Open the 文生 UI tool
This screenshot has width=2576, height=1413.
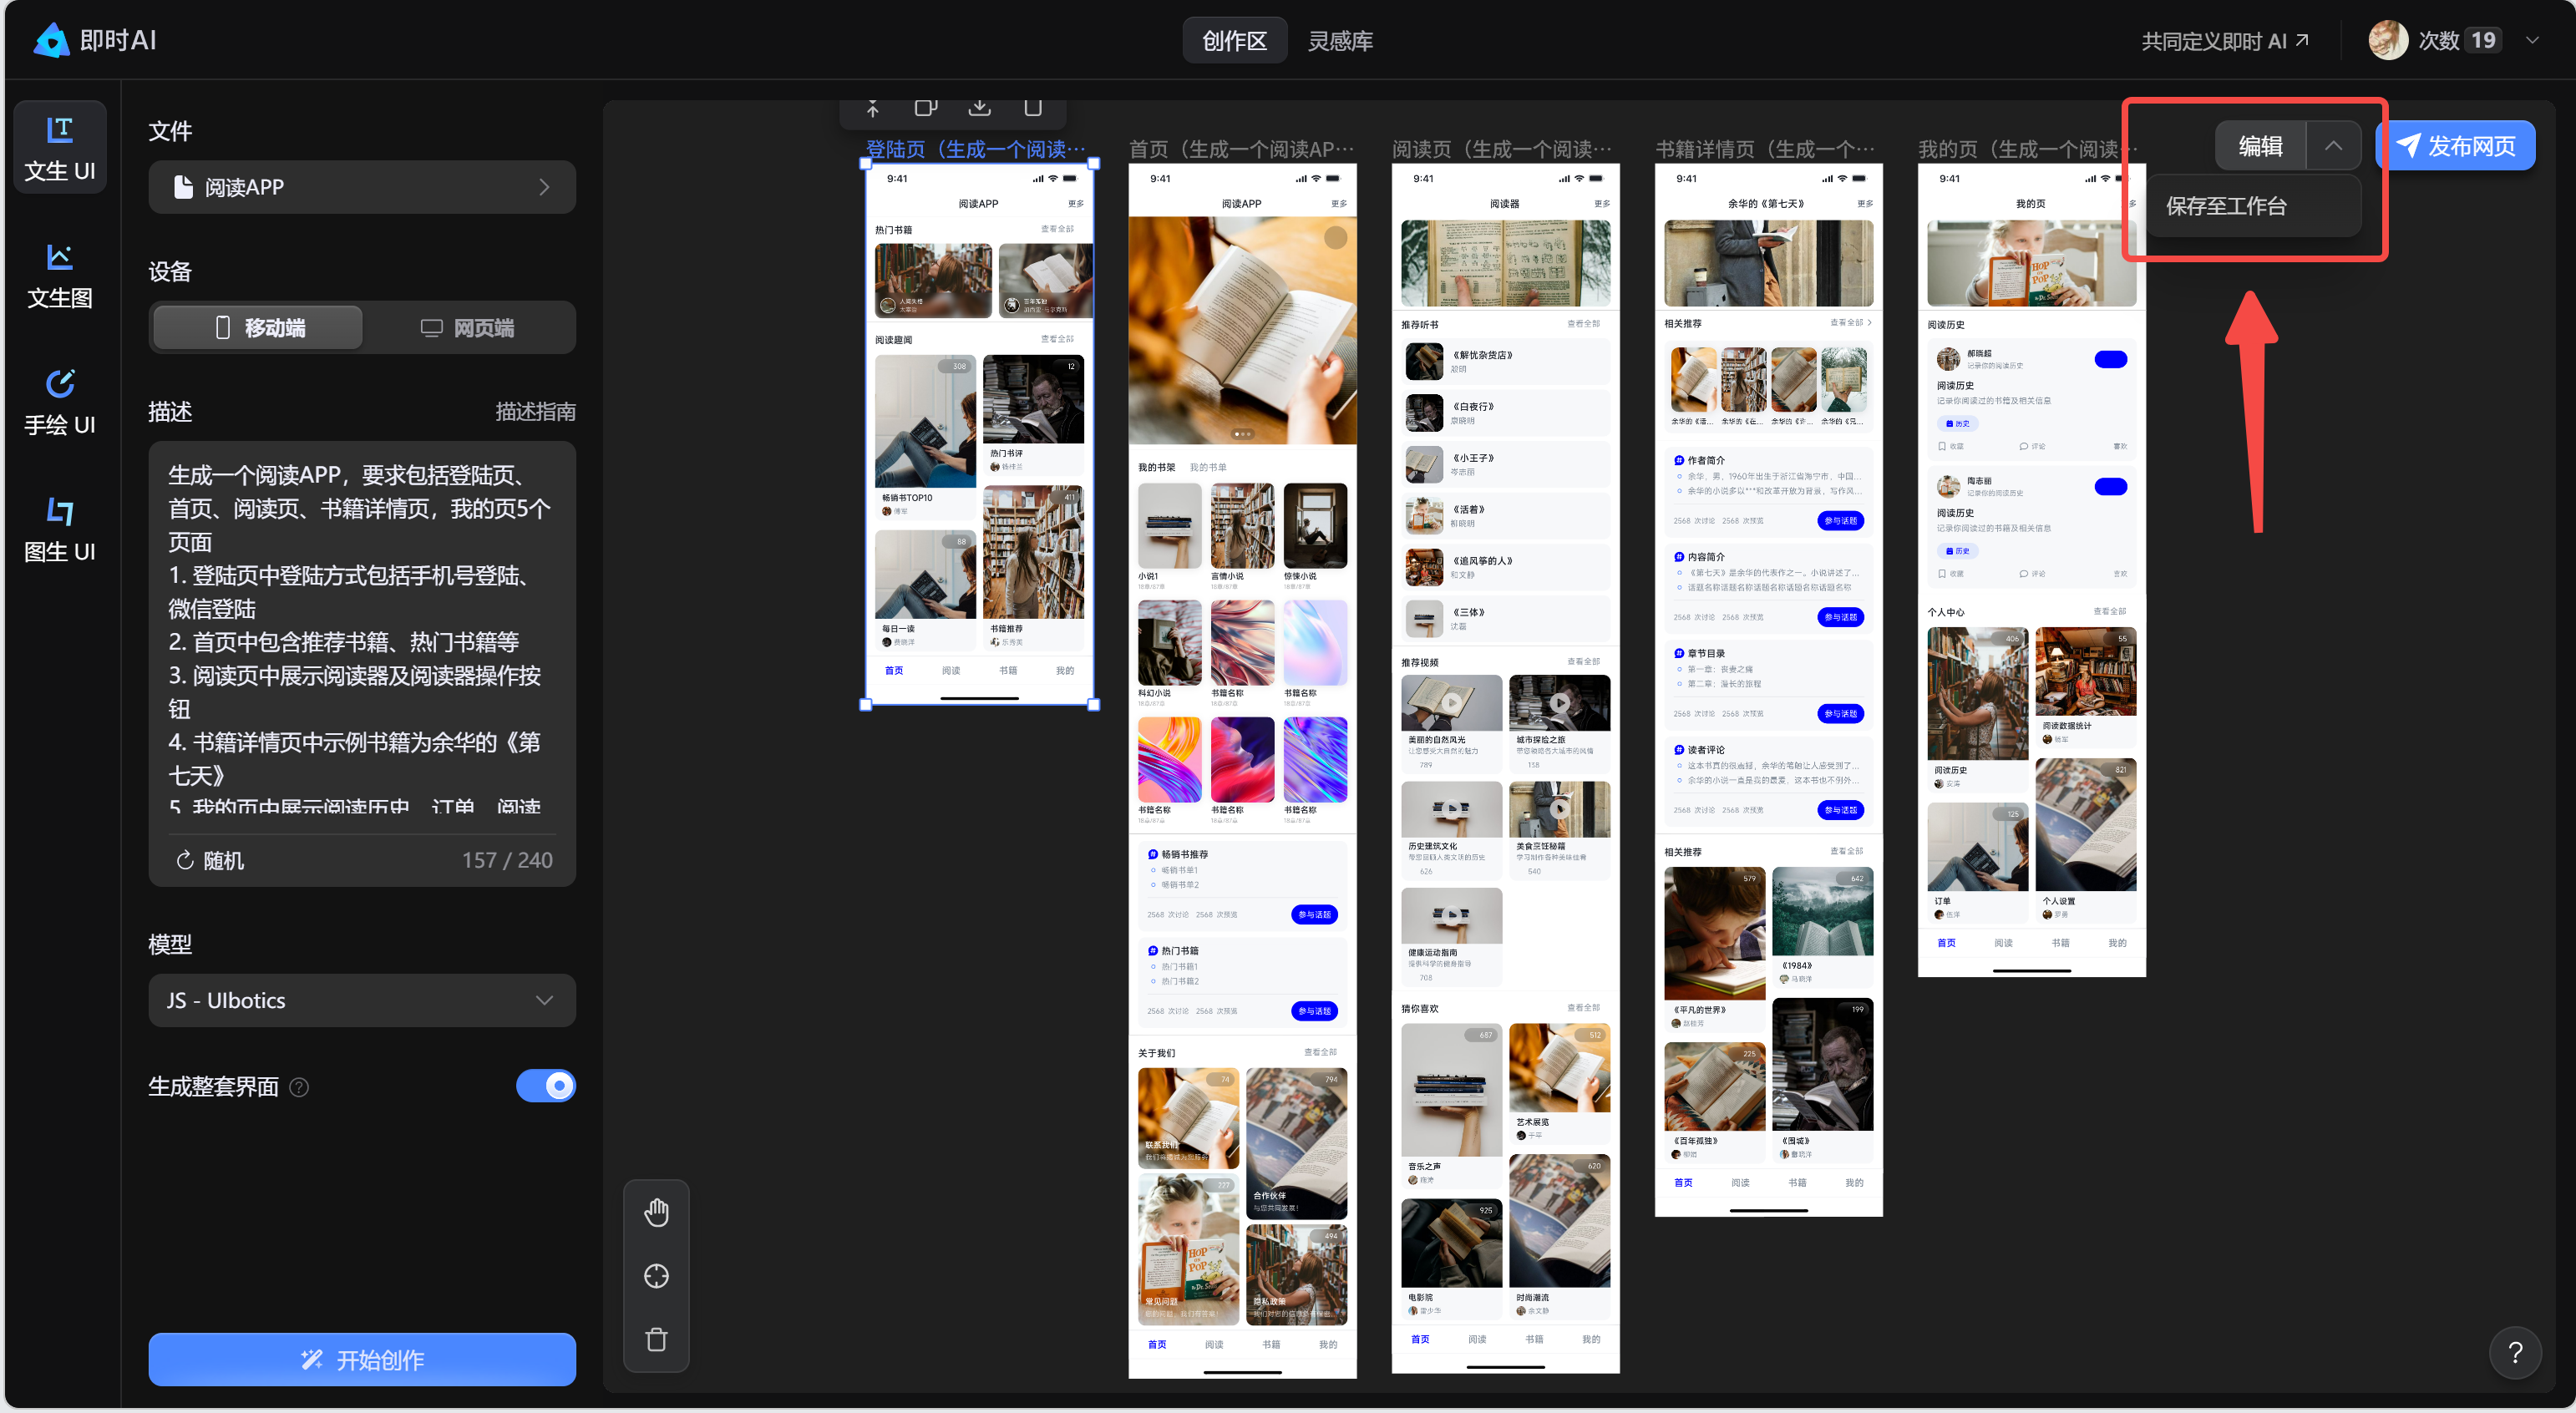pos(60,148)
